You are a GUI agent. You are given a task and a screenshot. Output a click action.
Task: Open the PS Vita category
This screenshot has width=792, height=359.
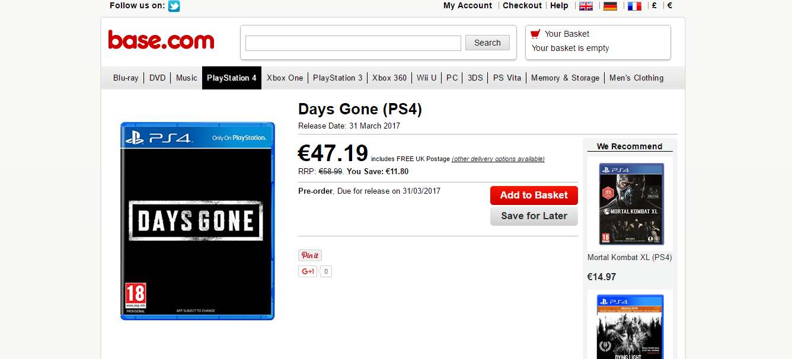point(507,78)
